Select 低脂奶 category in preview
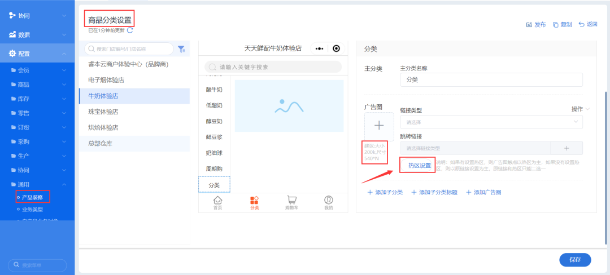Viewport: 610px width, 275px height. point(215,105)
